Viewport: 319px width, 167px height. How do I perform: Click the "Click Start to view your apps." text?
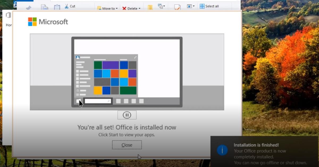[127, 135]
